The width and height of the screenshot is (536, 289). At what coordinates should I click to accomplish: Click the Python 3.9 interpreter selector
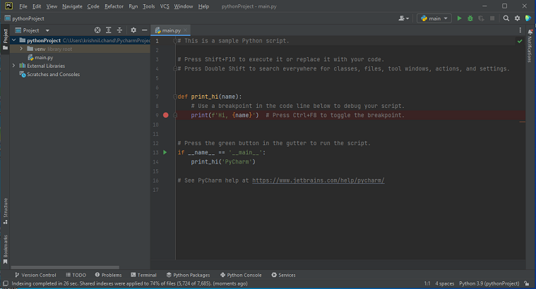(489, 283)
